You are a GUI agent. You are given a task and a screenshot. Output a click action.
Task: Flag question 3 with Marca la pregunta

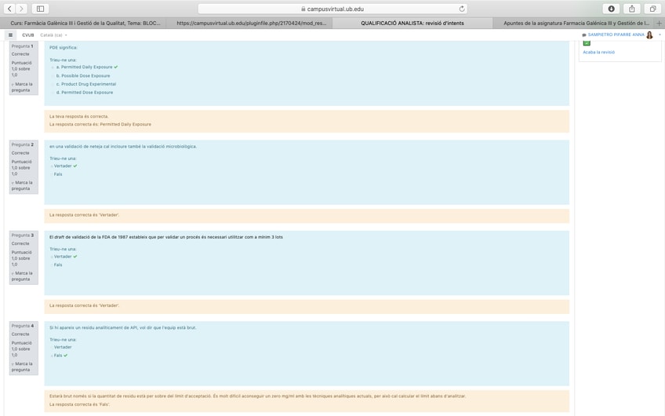coord(22,276)
